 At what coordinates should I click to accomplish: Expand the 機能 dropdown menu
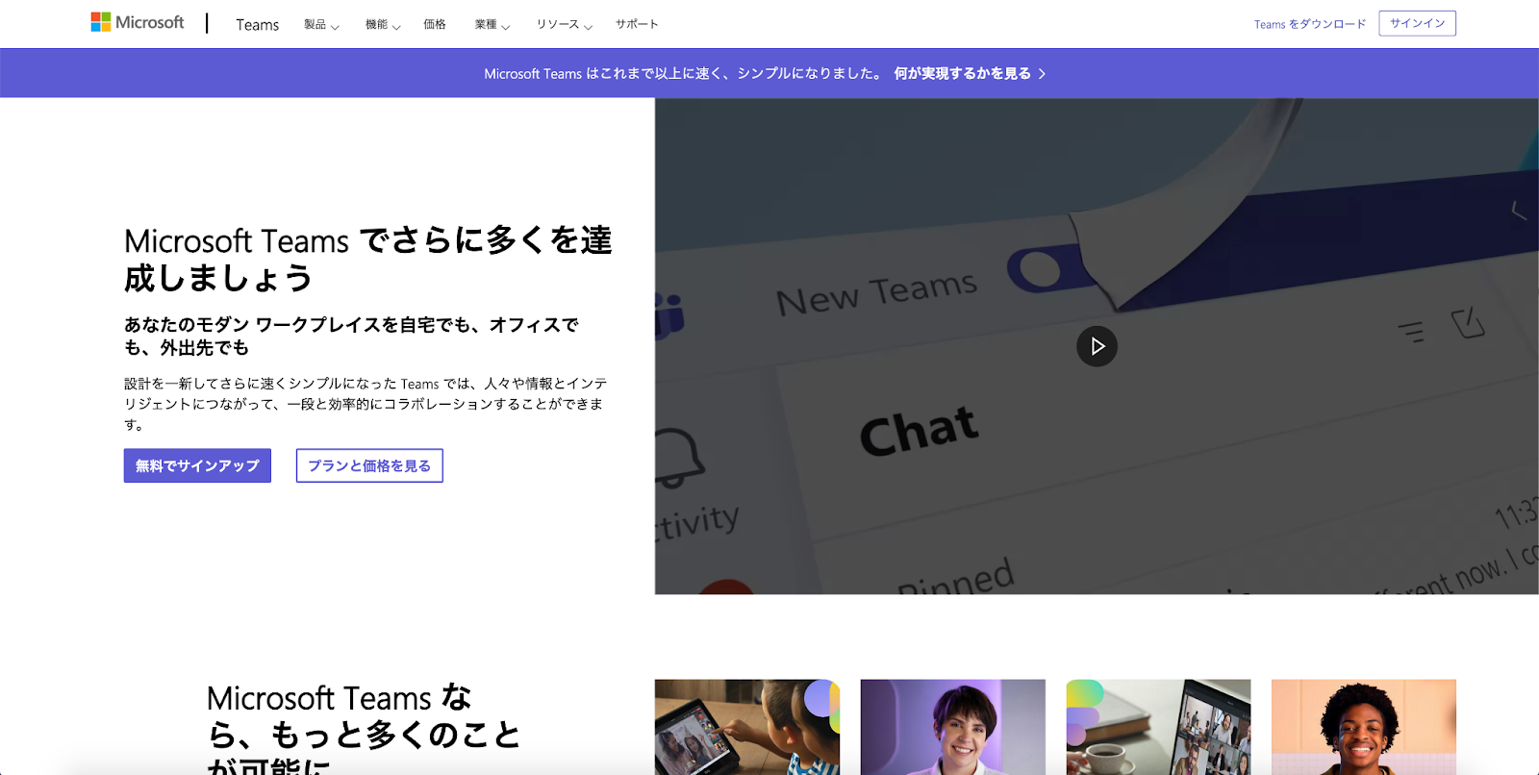(382, 25)
